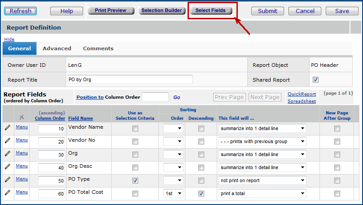Screen dimensions: 363x205
Task: Click the Report Title input field
Action: [x=129, y=79]
